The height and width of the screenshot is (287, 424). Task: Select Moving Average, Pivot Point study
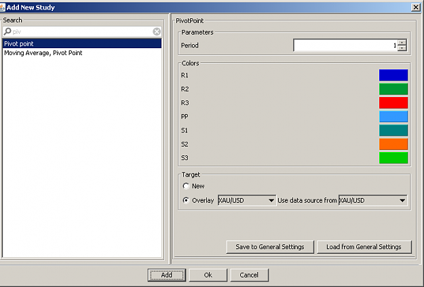[x=82, y=53]
